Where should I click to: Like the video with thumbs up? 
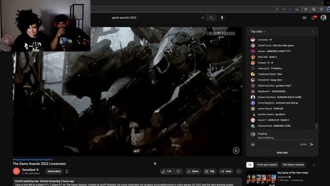(167, 172)
